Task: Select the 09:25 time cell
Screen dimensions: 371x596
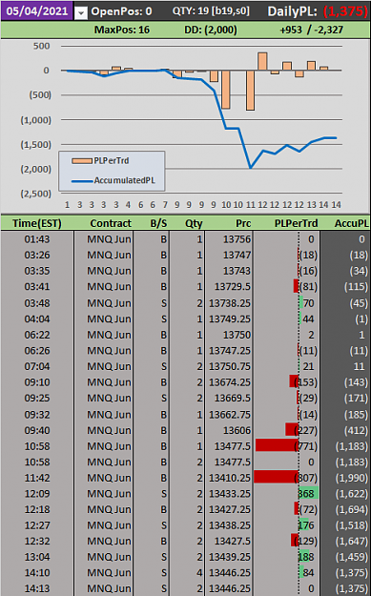Action: tap(37, 398)
